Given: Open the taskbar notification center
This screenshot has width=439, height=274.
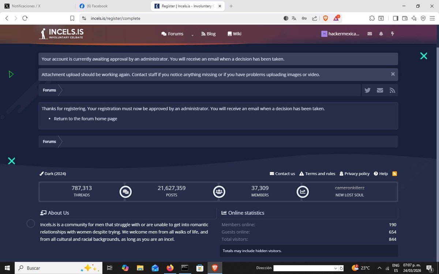Looking at the screenshot, I should (x=430, y=268).
